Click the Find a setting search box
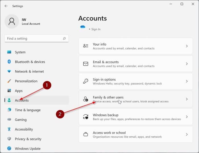199x153 pixels. [x=37, y=38]
